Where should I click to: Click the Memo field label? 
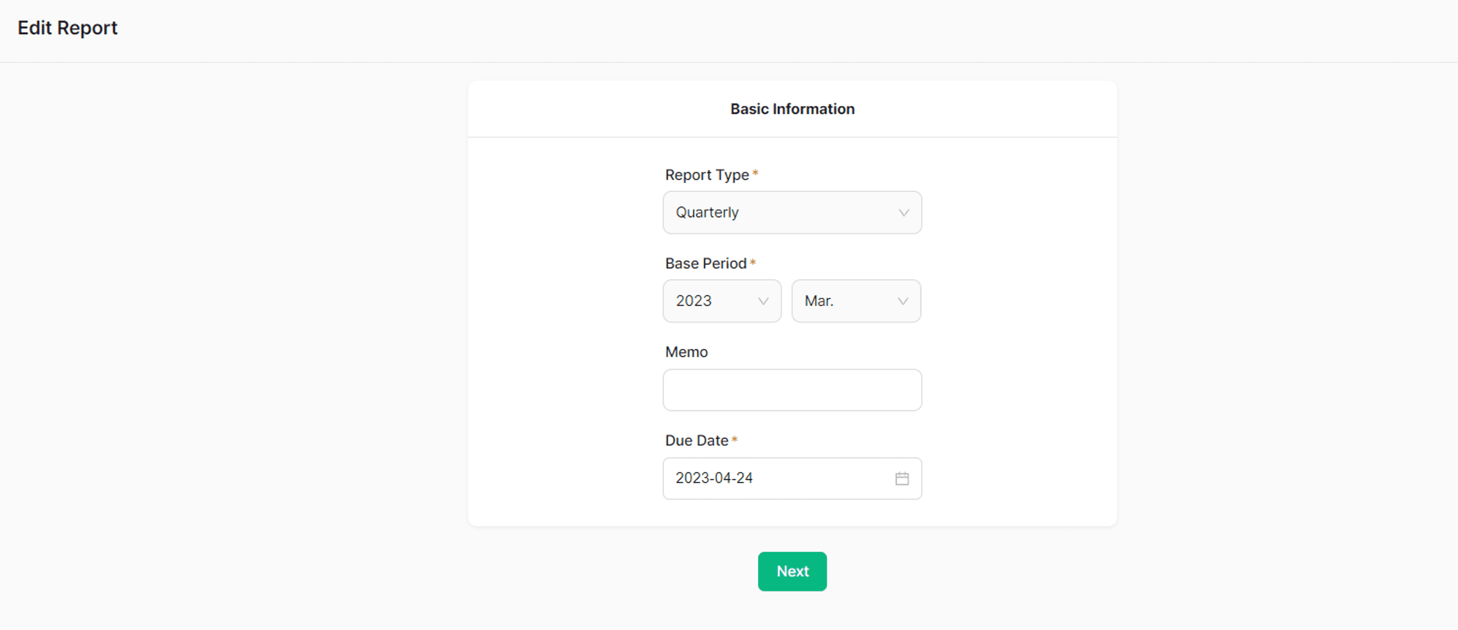point(686,352)
